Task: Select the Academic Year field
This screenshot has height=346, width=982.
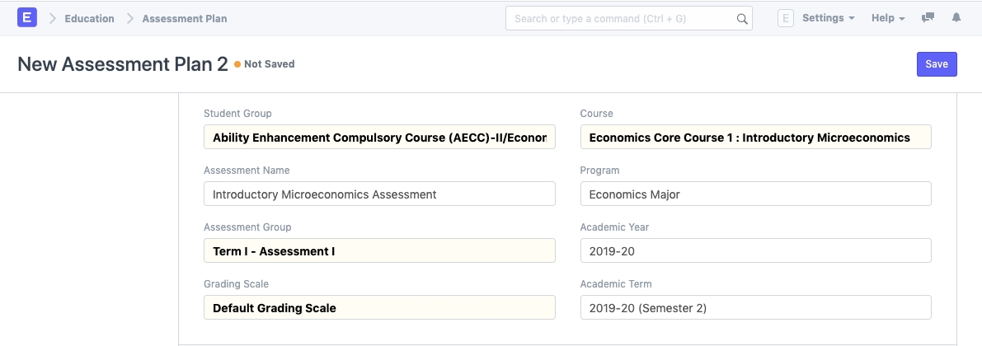Action: (x=755, y=251)
